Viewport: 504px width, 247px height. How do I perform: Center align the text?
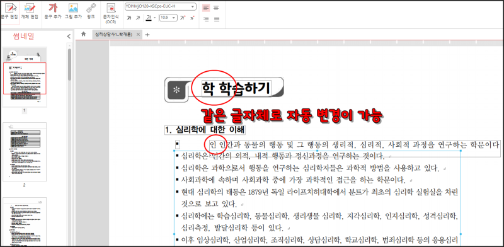tap(216, 8)
